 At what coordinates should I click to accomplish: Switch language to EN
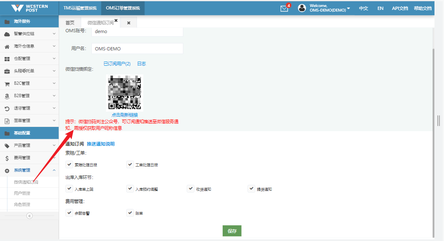coord(380,8)
